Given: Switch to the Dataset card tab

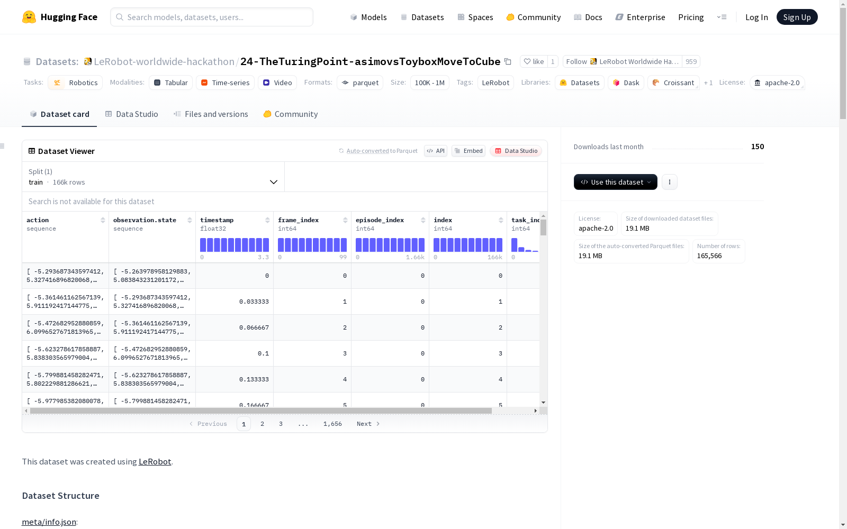Looking at the screenshot, I should click(59, 114).
